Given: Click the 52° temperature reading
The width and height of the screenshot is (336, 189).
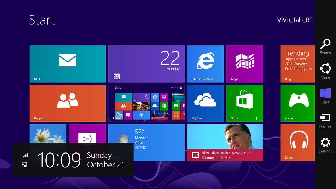Looking at the screenshot, I should point(139,132).
